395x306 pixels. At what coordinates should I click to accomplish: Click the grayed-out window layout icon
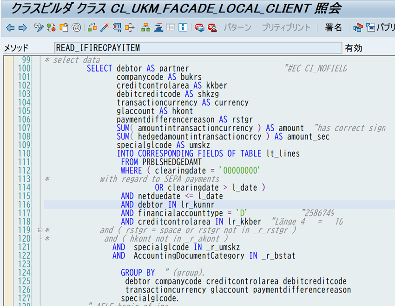coord(171,27)
